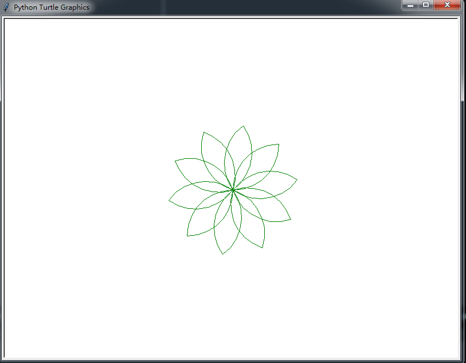Screen dimensions: 466x363
Task: Click the Python Turtle Graphics title text
Action: [52, 7]
